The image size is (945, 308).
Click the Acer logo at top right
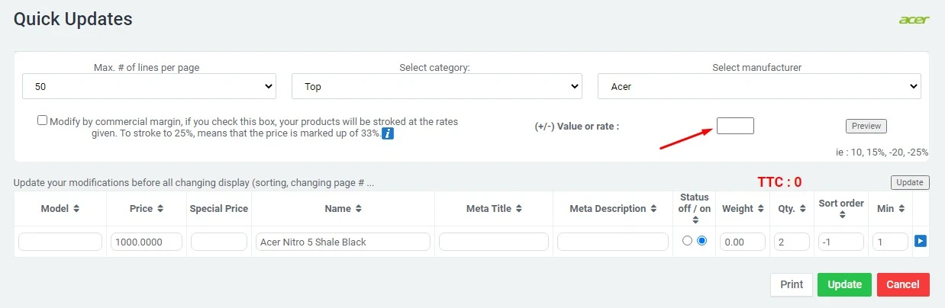tap(914, 20)
